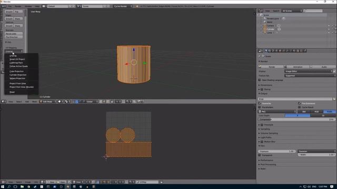Click Project From View entry
This screenshot has height=189, width=337.
[17, 83]
